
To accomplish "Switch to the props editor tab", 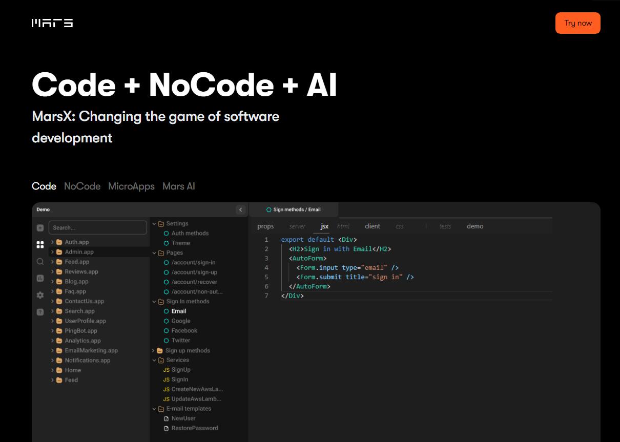I will 265,226.
